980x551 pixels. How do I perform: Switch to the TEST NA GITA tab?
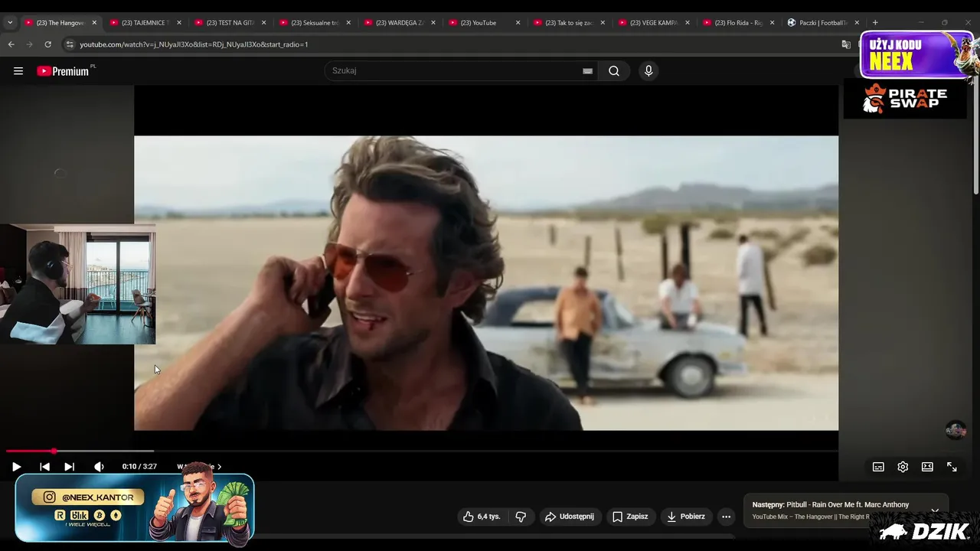click(231, 23)
